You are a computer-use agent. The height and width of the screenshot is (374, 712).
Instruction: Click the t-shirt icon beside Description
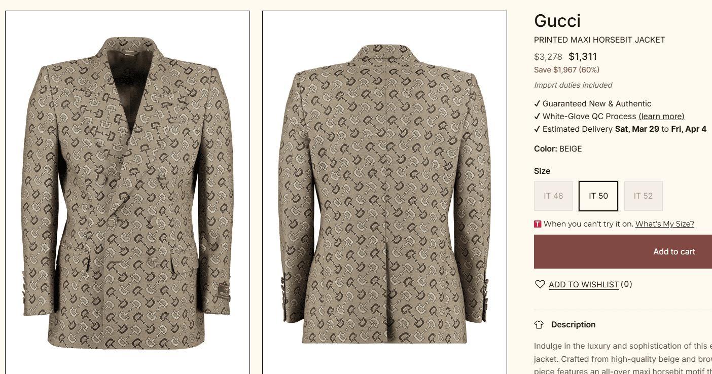539,325
